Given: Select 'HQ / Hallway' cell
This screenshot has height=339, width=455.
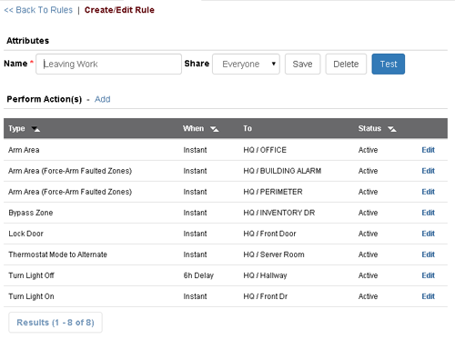Looking at the screenshot, I should (x=265, y=275).
